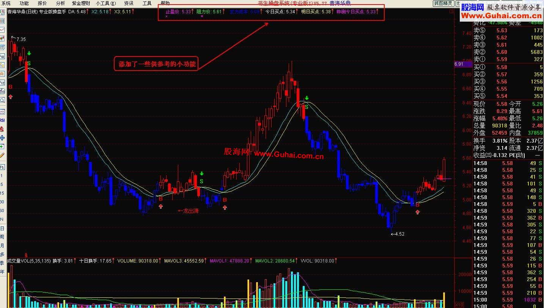544x308 pixels.
Task: Select the 年 yearly period button
Action: (x=2, y=272)
